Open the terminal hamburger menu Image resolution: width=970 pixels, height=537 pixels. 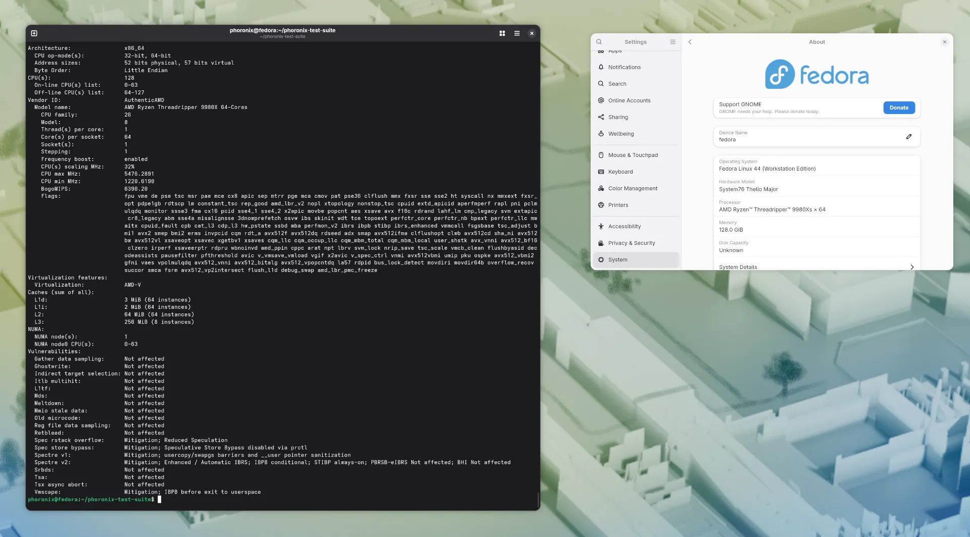[517, 33]
